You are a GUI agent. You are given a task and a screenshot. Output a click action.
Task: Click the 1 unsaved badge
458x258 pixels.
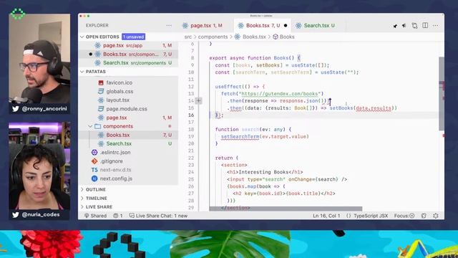coord(133,37)
